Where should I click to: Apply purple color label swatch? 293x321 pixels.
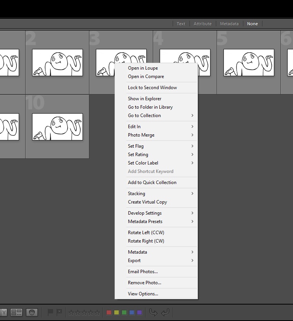click(139, 313)
